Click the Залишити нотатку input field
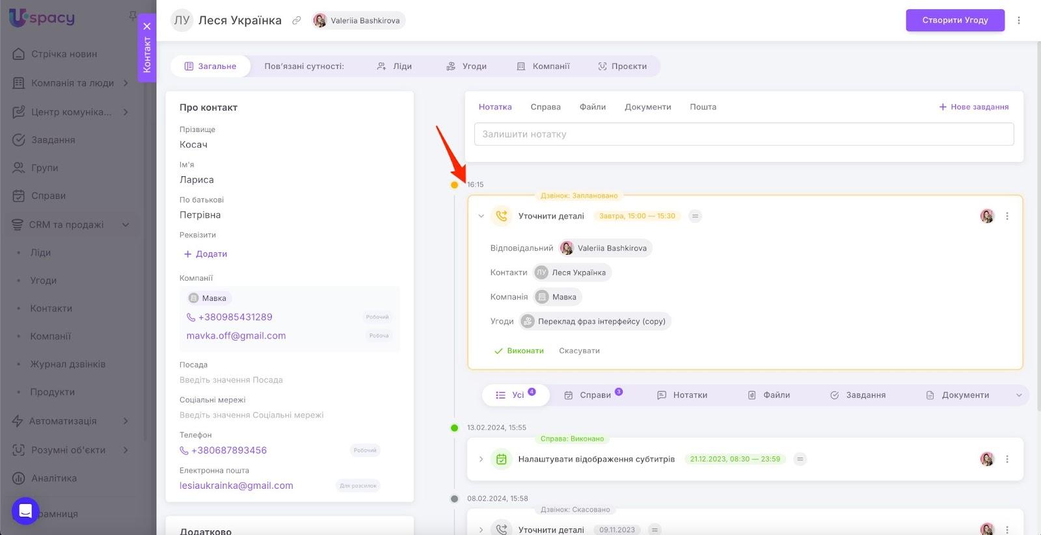Viewport: 1041px width, 535px height. pyautogui.click(x=744, y=134)
